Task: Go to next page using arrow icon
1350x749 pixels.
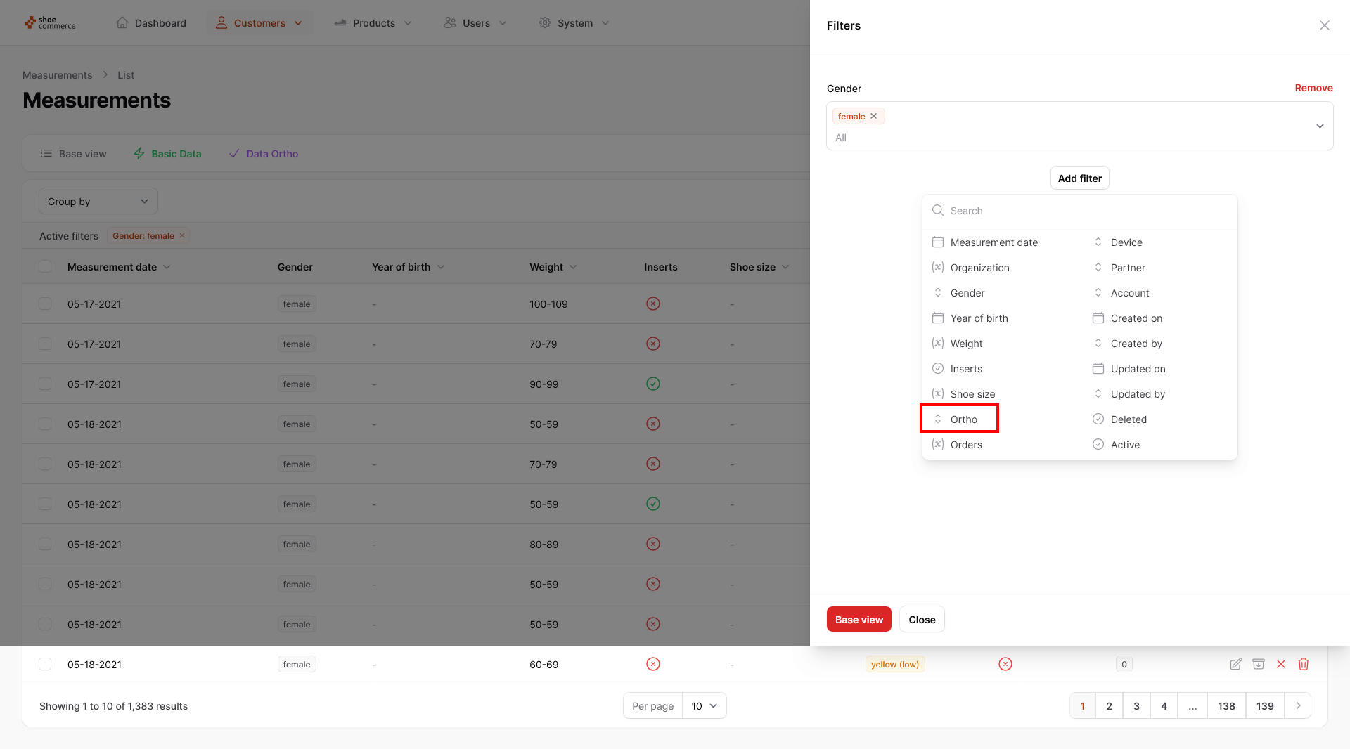Action: (x=1298, y=705)
